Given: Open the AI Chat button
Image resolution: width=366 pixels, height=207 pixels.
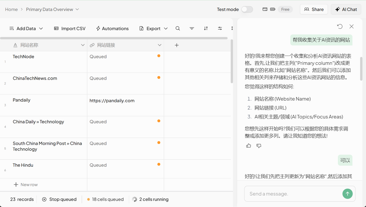Looking at the screenshot, I should [x=346, y=9].
